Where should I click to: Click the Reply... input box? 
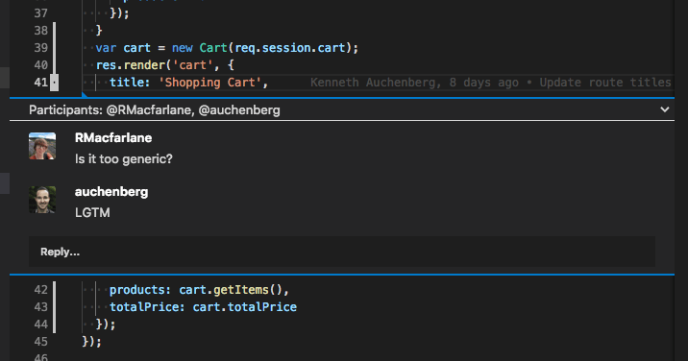tap(342, 252)
